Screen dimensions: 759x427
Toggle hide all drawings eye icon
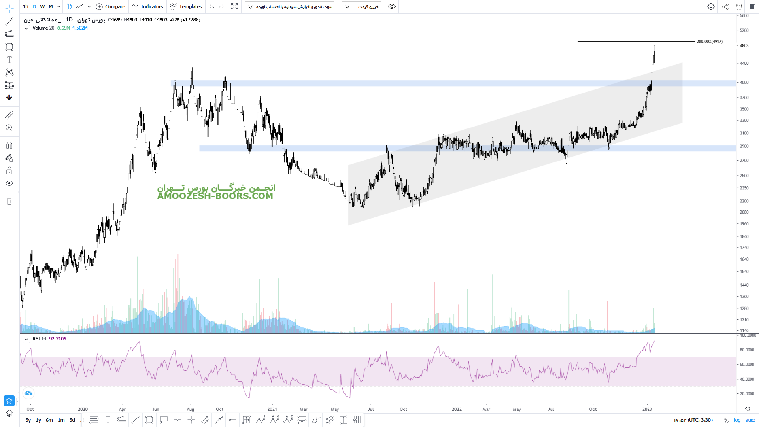pyautogui.click(x=9, y=183)
